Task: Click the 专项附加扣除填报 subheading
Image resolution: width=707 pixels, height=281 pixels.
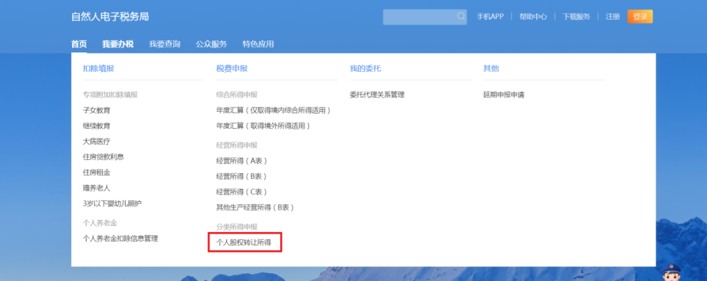Action: 110,95
